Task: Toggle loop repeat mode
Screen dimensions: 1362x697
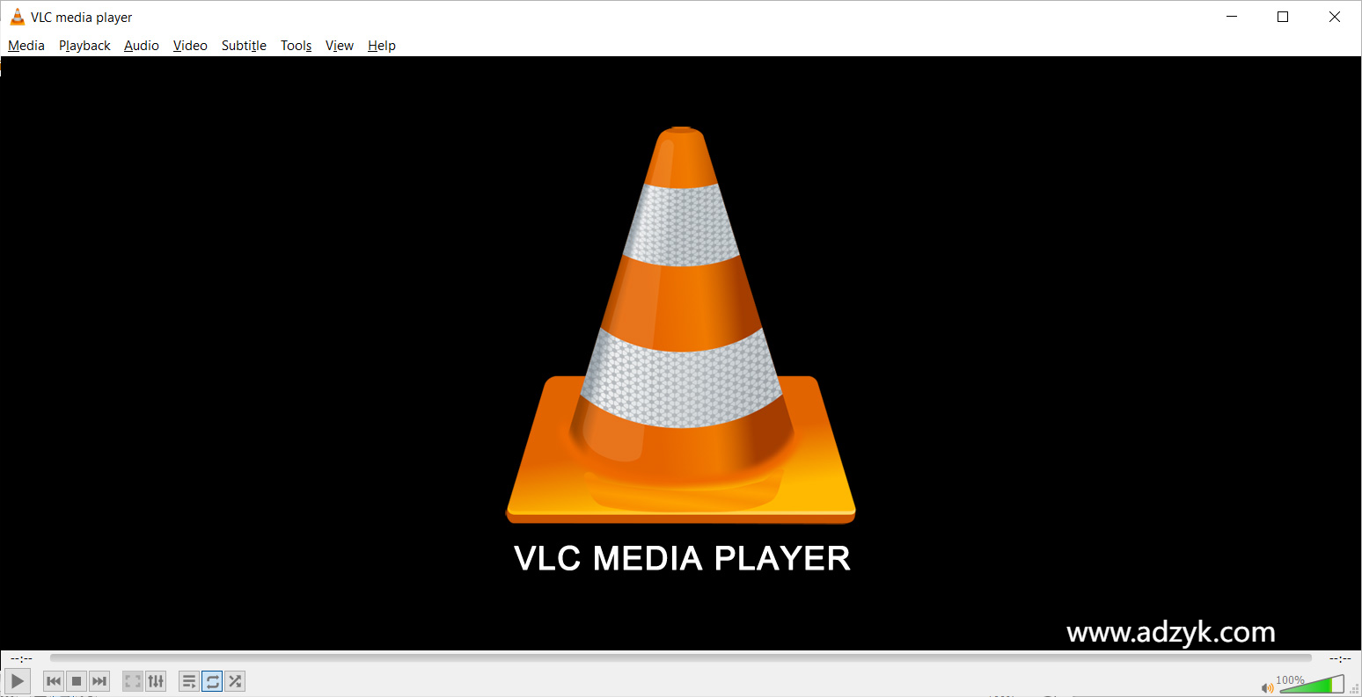Action: (212, 681)
